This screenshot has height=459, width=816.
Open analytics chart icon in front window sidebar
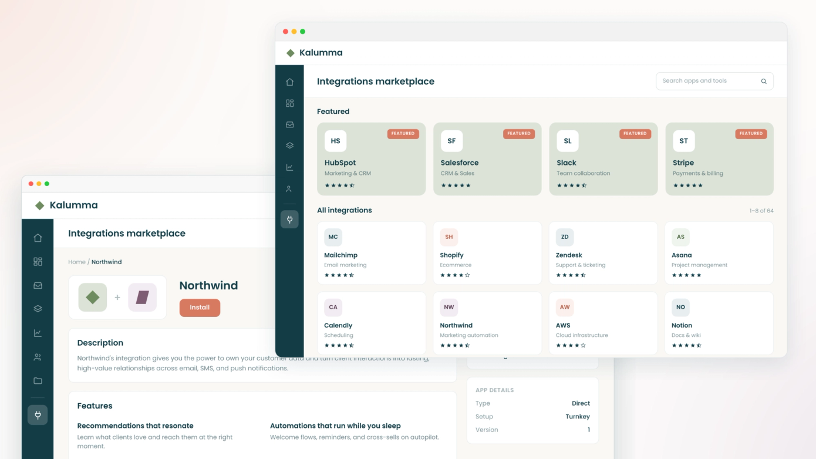tap(289, 167)
